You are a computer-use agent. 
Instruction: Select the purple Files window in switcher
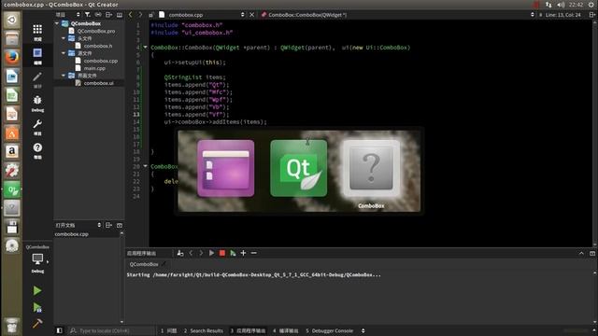(x=226, y=168)
